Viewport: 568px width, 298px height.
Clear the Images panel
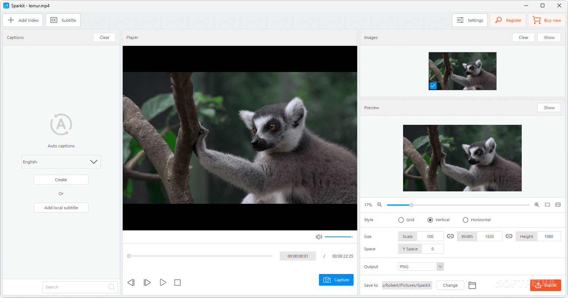tap(524, 37)
